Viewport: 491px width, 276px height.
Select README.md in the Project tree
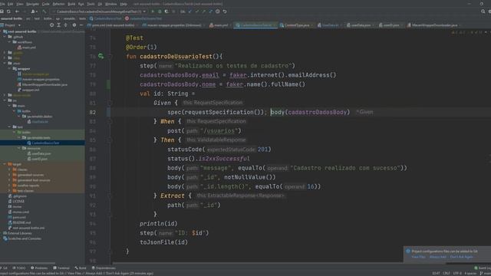[x=19, y=222]
